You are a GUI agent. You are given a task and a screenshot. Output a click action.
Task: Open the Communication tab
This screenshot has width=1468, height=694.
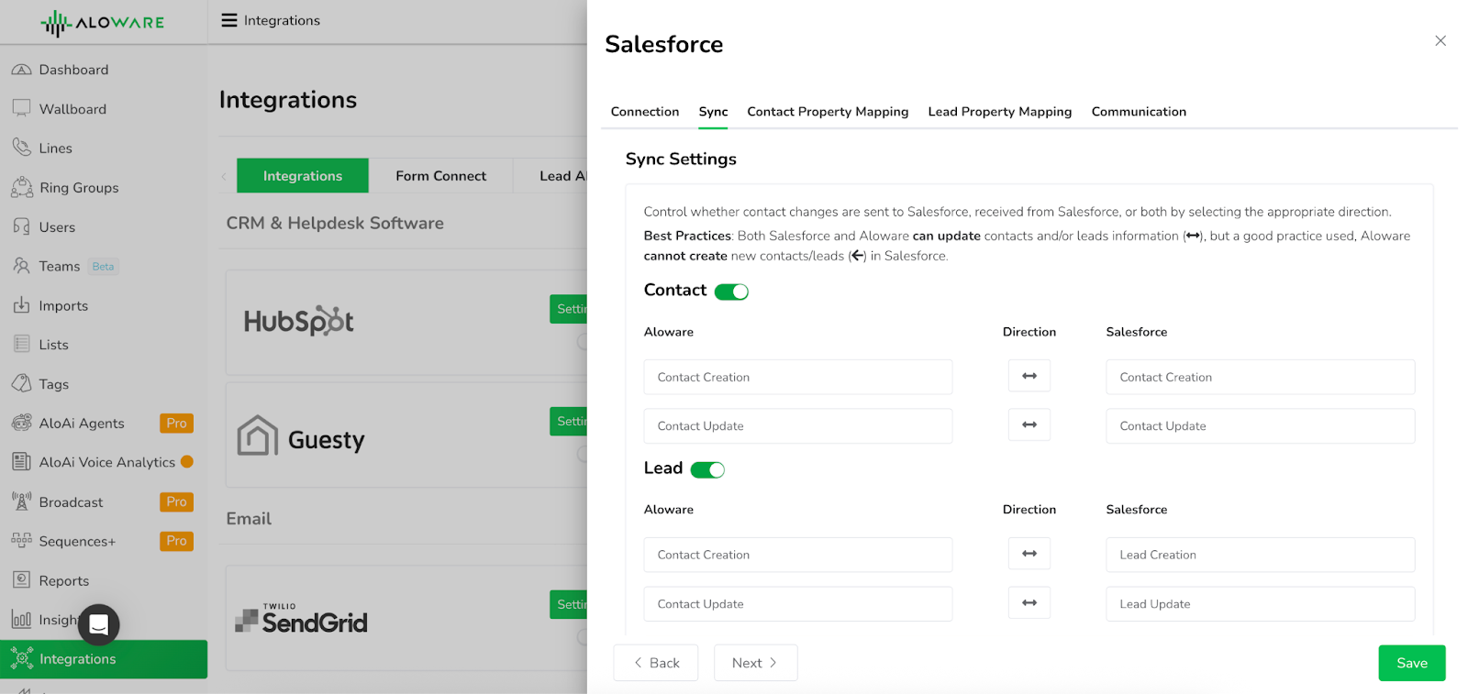pyautogui.click(x=1139, y=111)
